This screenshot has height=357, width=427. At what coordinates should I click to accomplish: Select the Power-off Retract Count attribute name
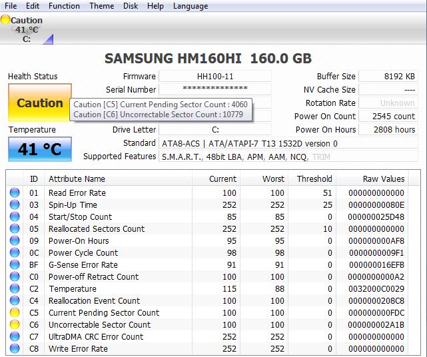[93, 276]
